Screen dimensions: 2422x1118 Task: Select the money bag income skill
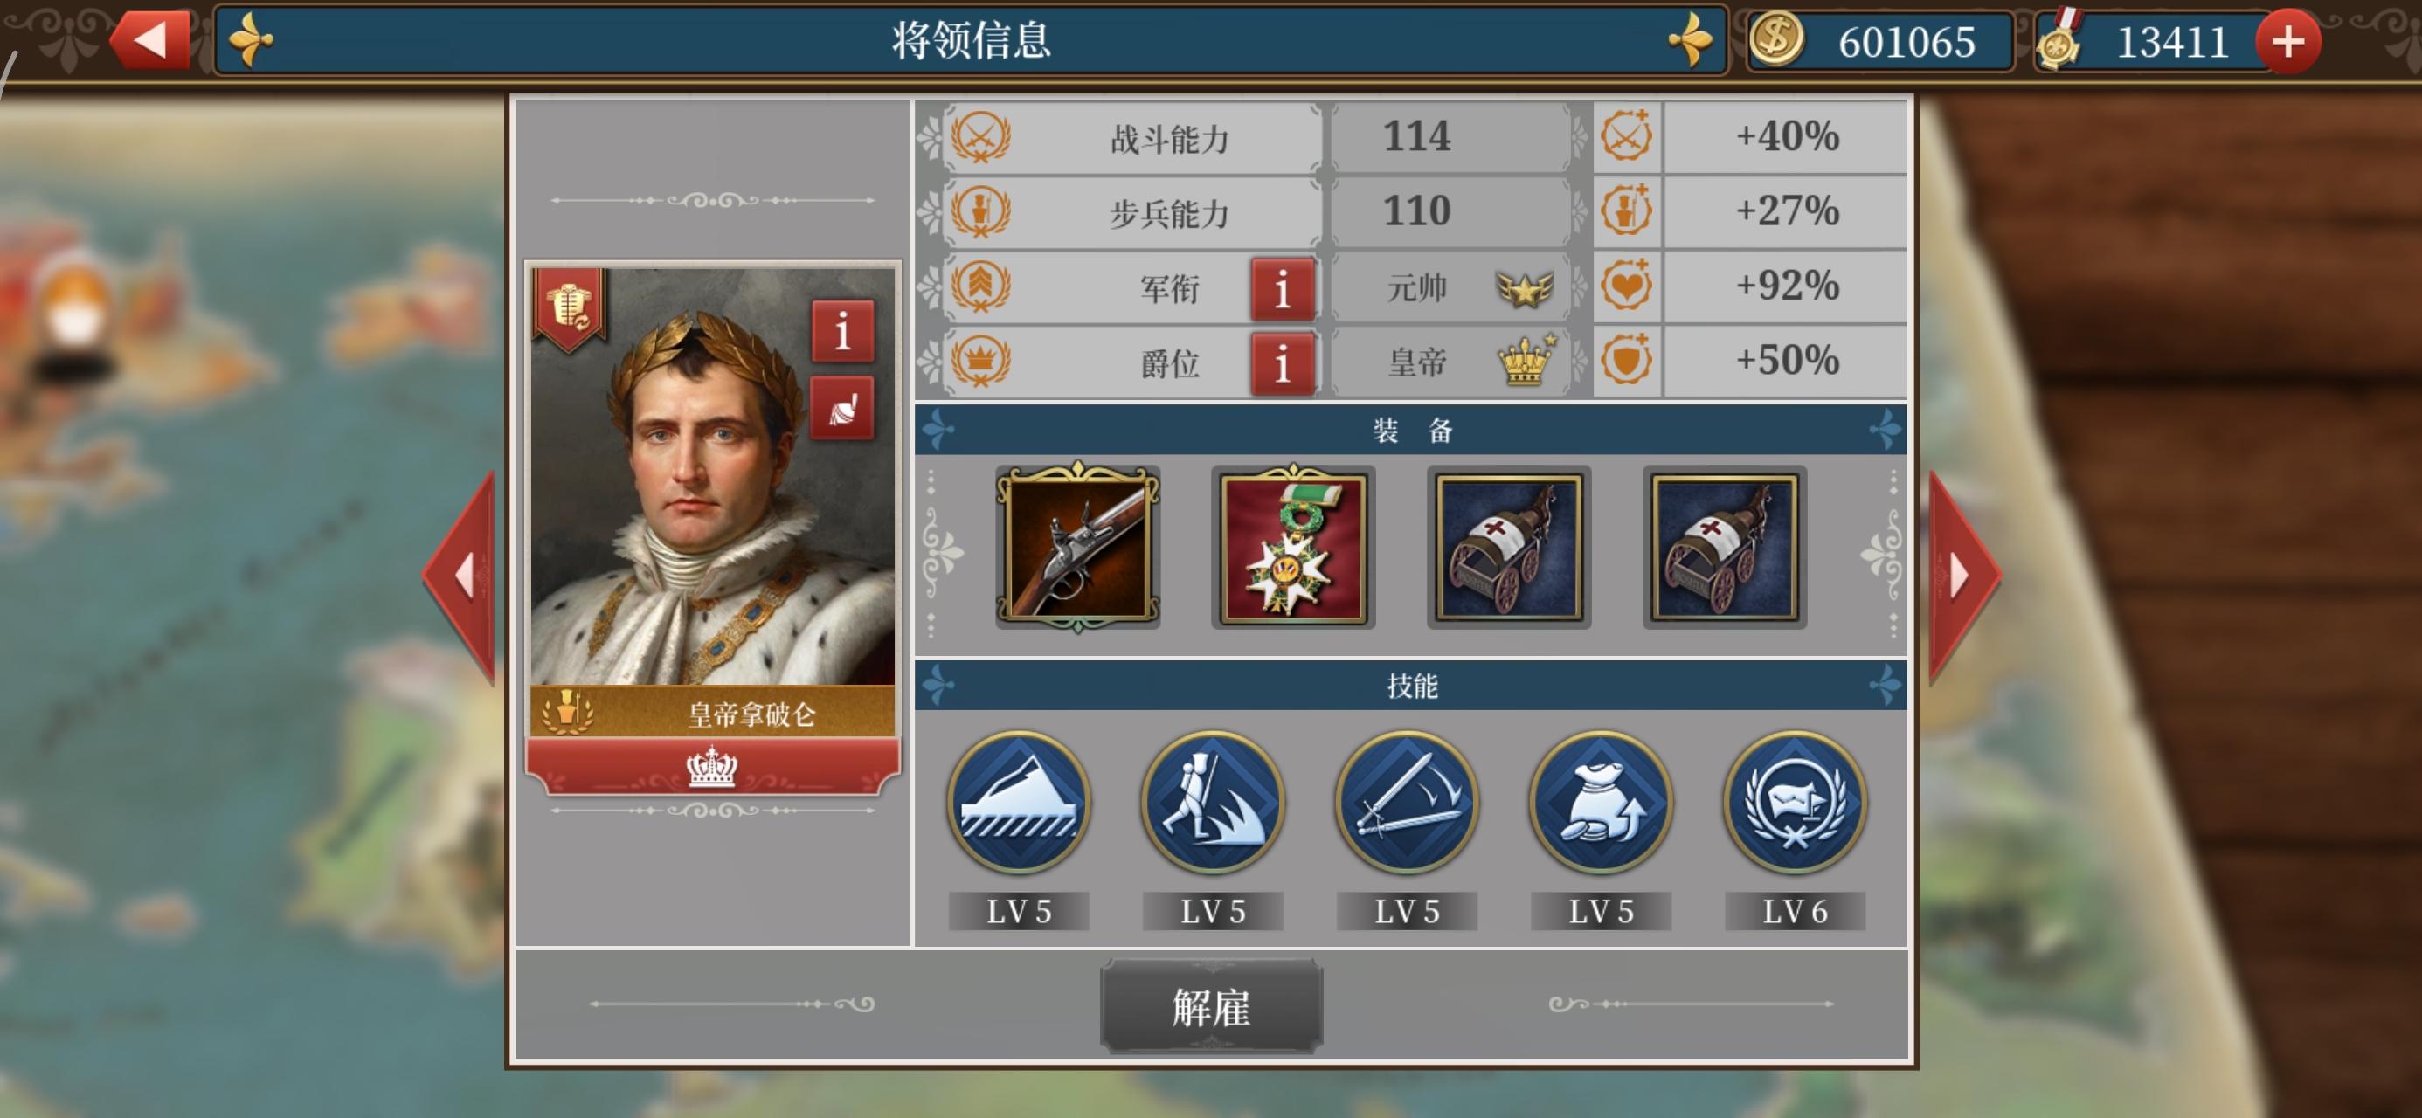(x=1602, y=804)
